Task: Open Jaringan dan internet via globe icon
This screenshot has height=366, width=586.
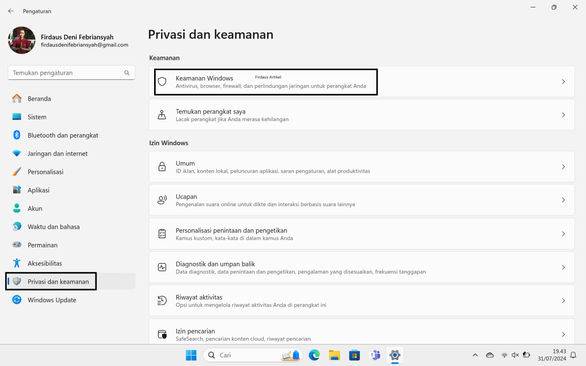Action: pyautogui.click(x=17, y=153)
